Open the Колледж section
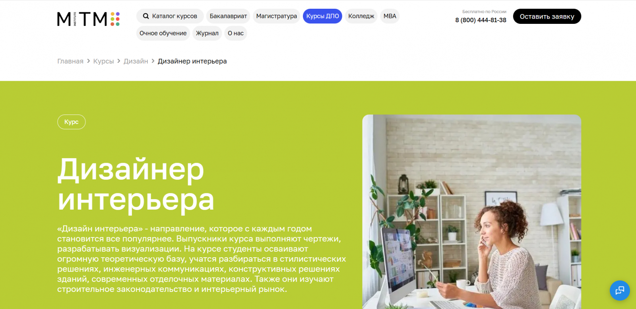The width and height of the screenshot is (636, 309). pos(361,16)
